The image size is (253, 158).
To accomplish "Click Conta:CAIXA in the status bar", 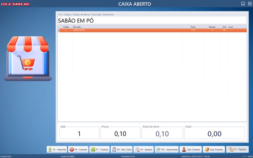I will [6, 156].
